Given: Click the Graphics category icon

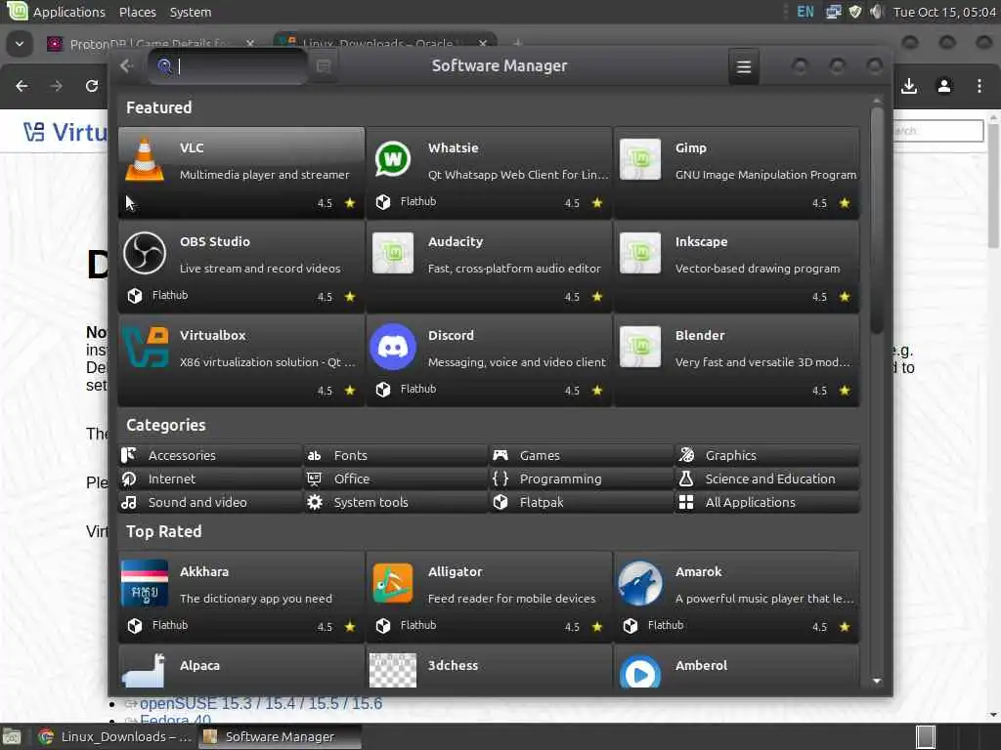Looking at the screenshot, I should (x=687, y=455).
